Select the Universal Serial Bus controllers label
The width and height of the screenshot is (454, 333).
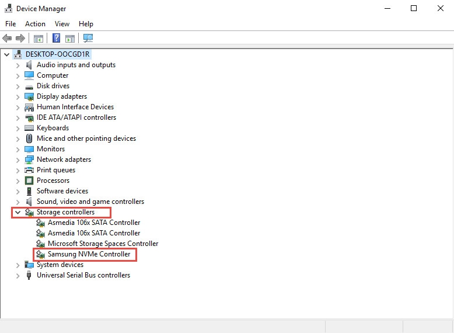click(x=83, y=275)
